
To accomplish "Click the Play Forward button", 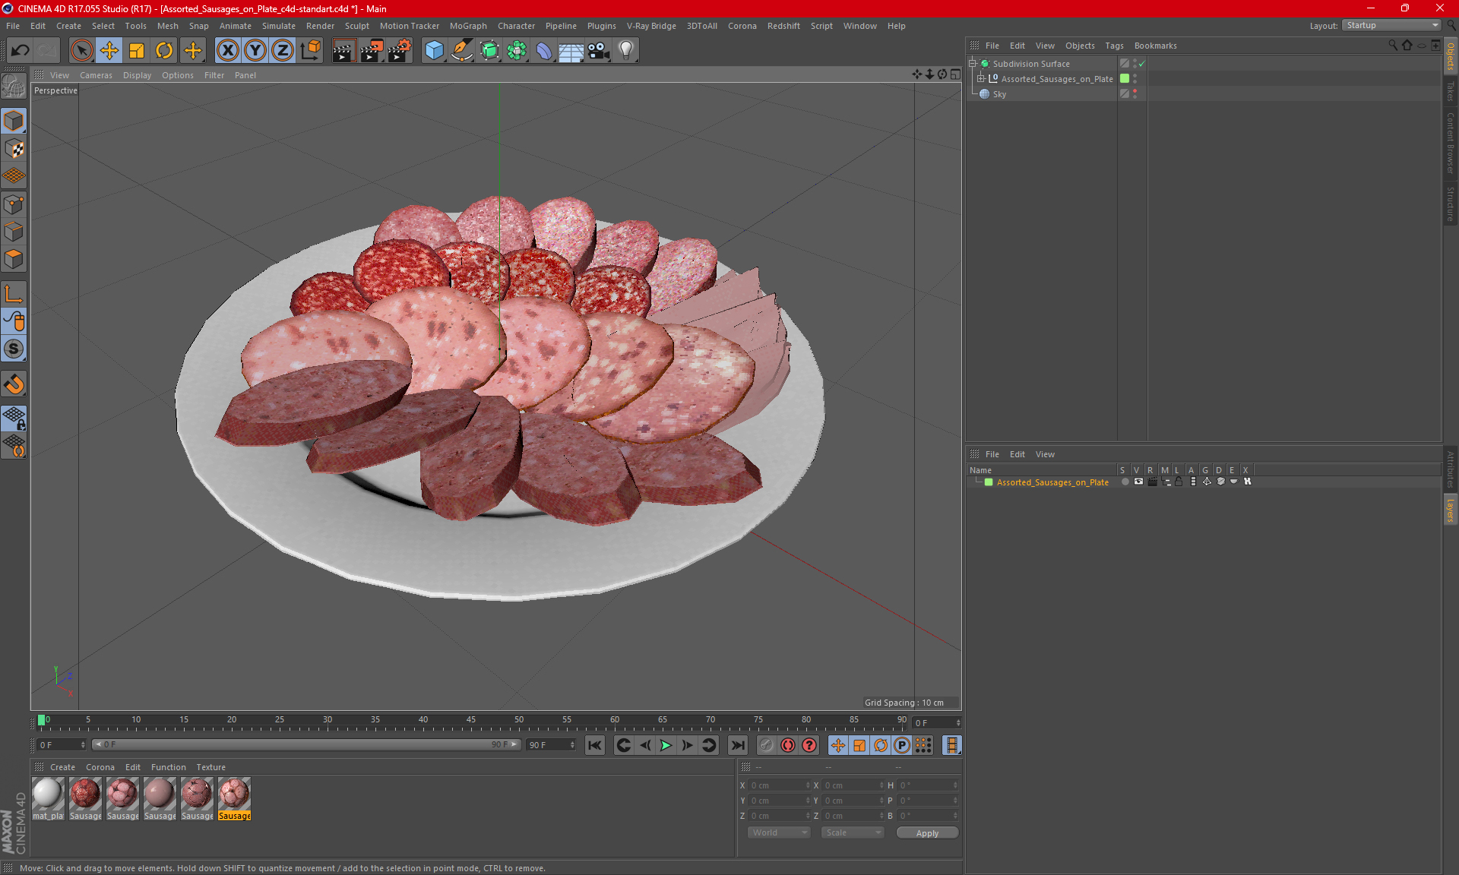I will pyautogui.click(x=666, y=745).
